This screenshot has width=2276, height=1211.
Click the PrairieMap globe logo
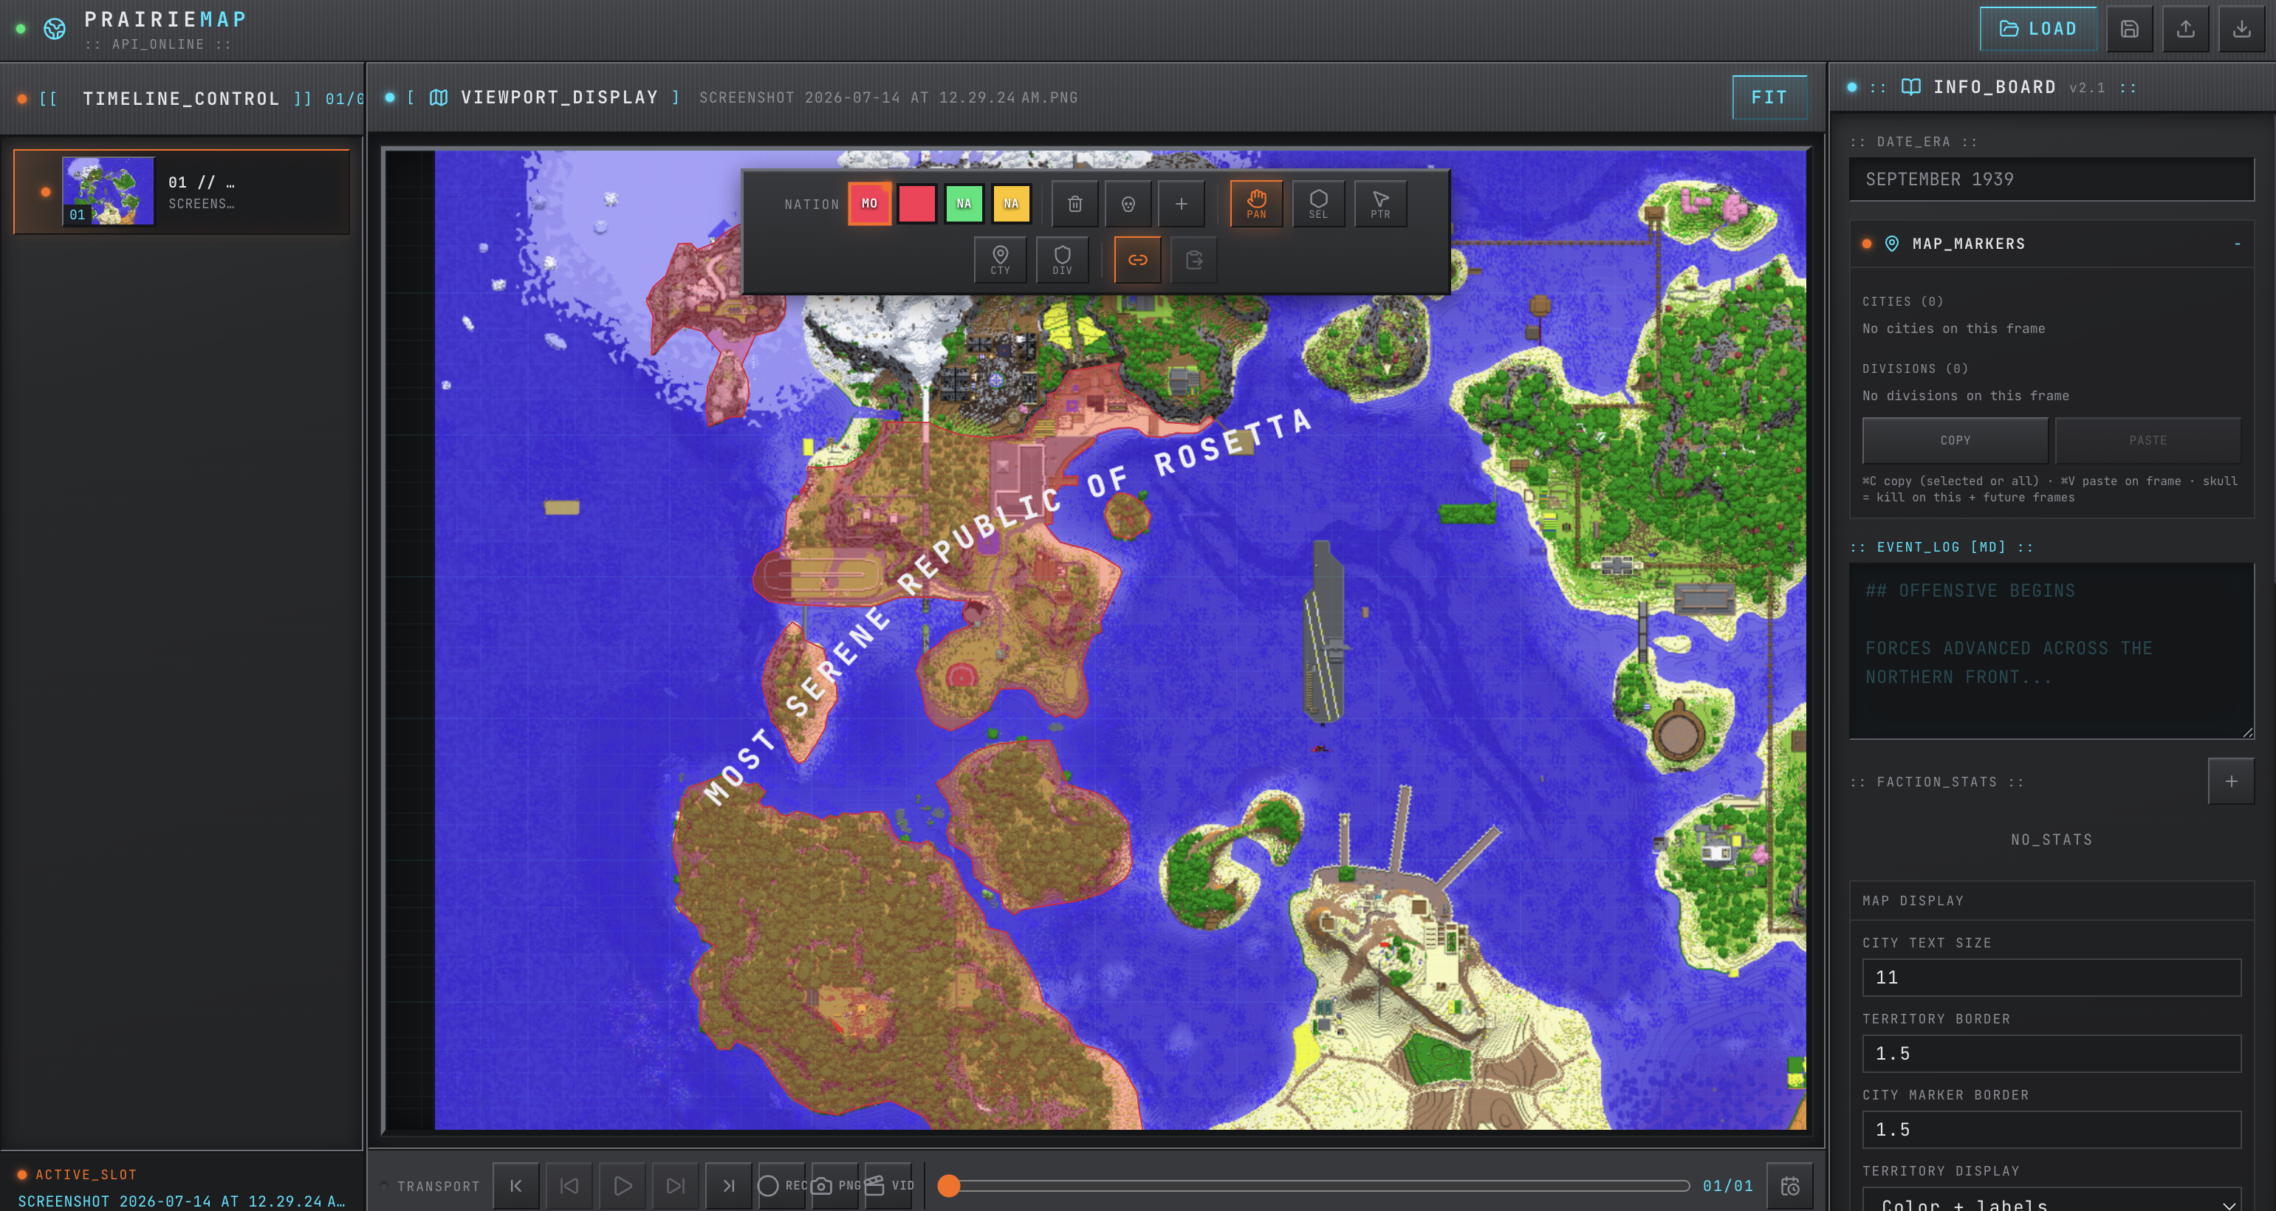point(55,29)
